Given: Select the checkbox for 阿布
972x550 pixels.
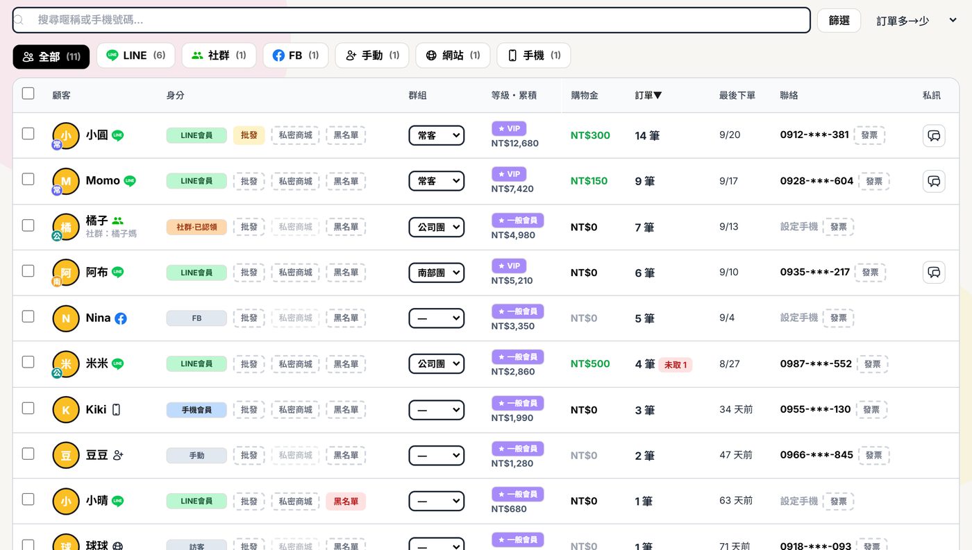Looking at the screenshot, I should (x=28, y=270).
